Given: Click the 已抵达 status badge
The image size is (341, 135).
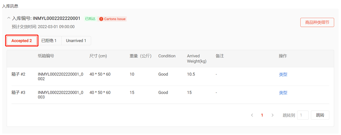Looking at the screenshot, I should point(90,19).
